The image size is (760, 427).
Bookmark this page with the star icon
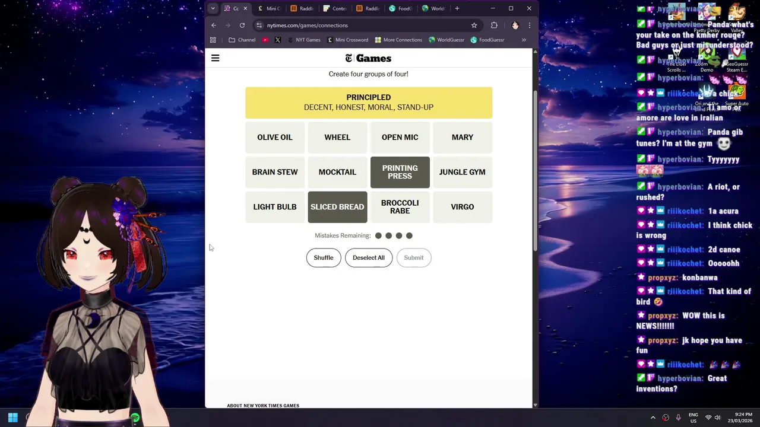pos(474,26)
